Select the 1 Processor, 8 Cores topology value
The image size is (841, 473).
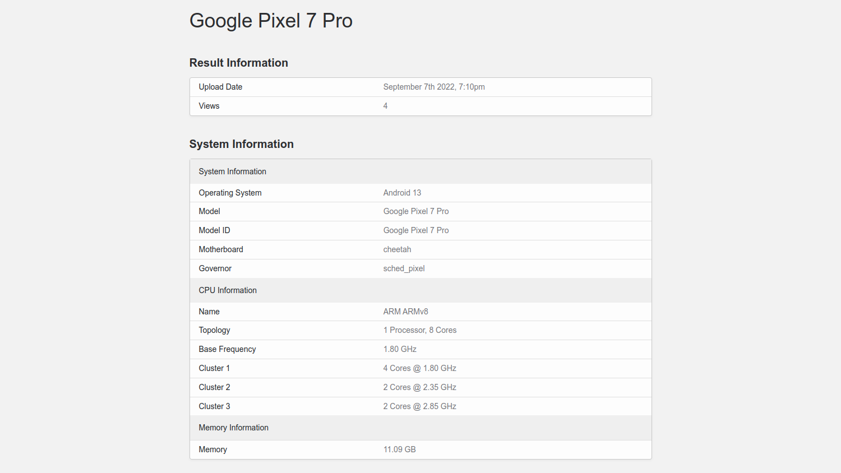[x=419, y=330]
